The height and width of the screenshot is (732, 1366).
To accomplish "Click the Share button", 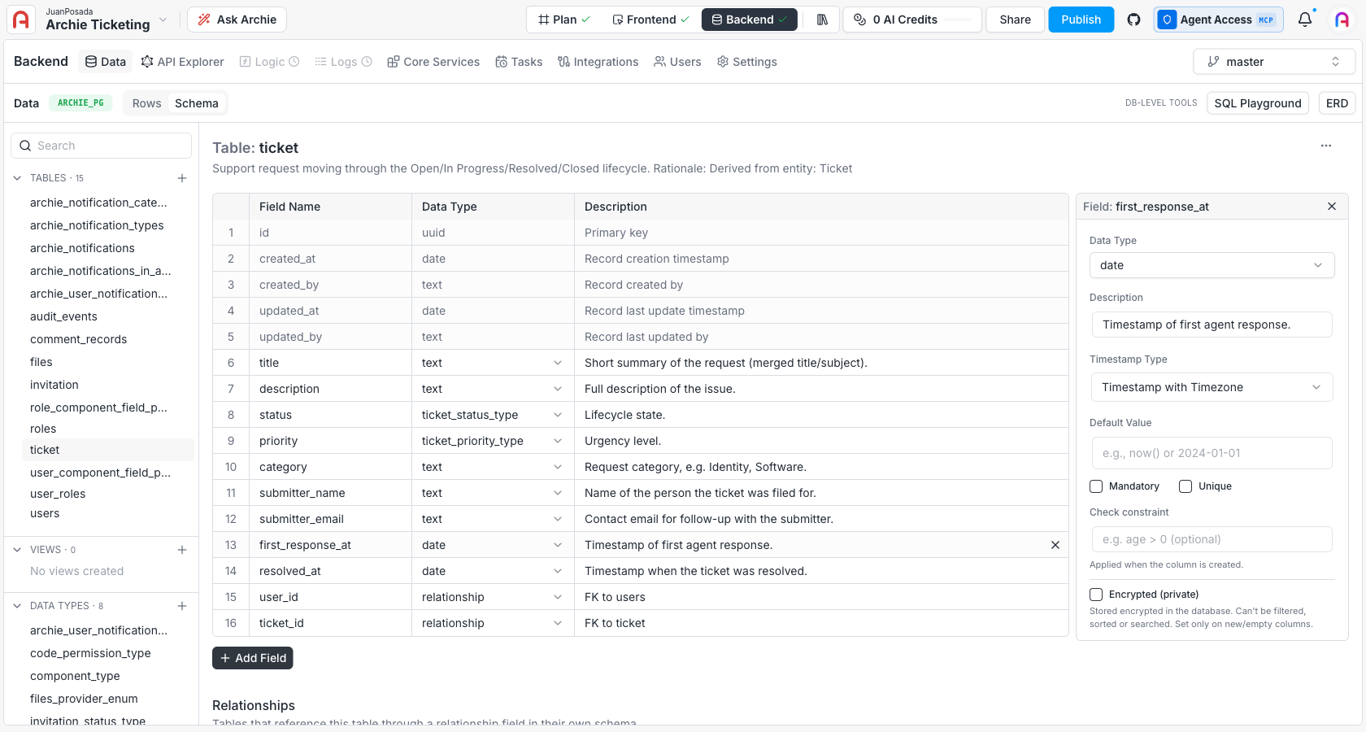I will click(x=1015, y=20).
